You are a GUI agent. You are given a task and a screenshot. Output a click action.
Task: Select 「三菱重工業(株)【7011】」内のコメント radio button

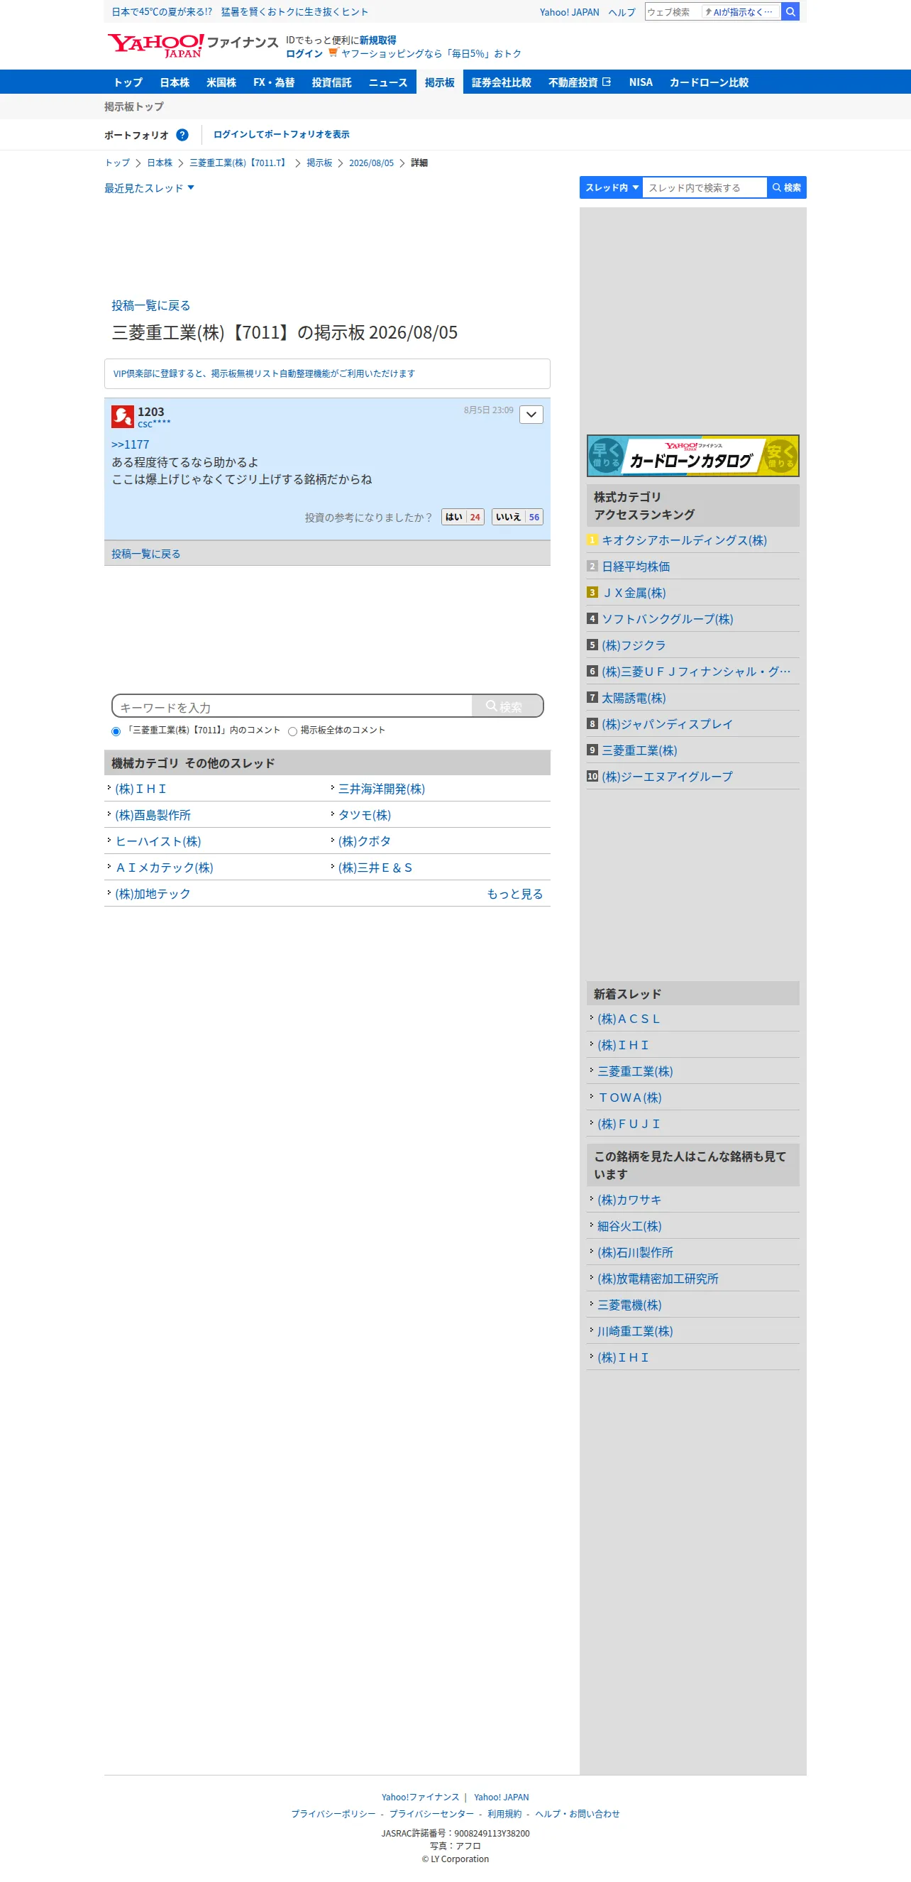click(116, 731)
